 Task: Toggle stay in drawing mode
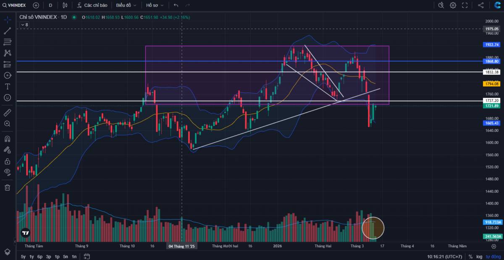click(7, 150)
